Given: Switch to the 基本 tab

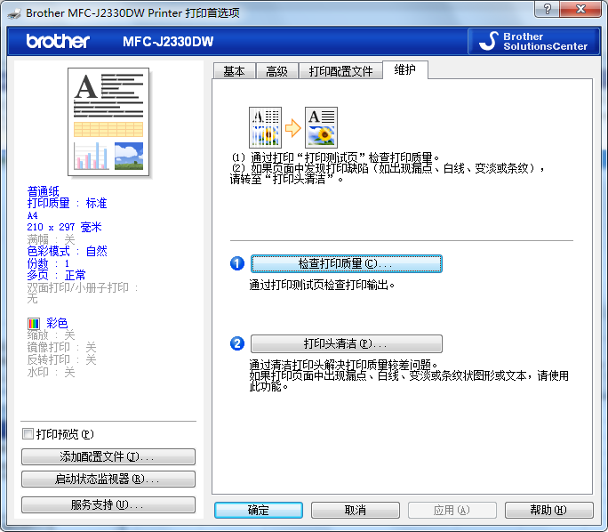Looking at the screenshot, I should [x=234, y=71].
